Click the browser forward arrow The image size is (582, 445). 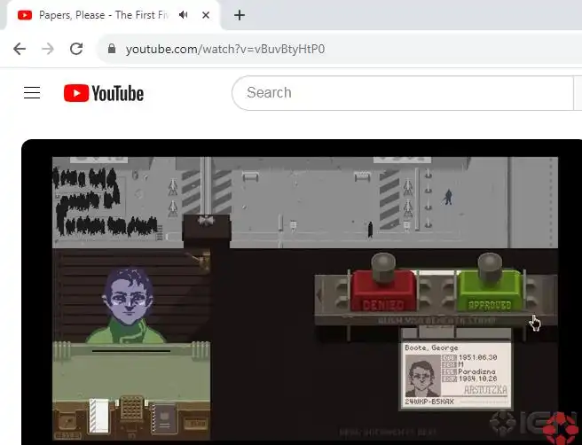[x=48, y=49]
